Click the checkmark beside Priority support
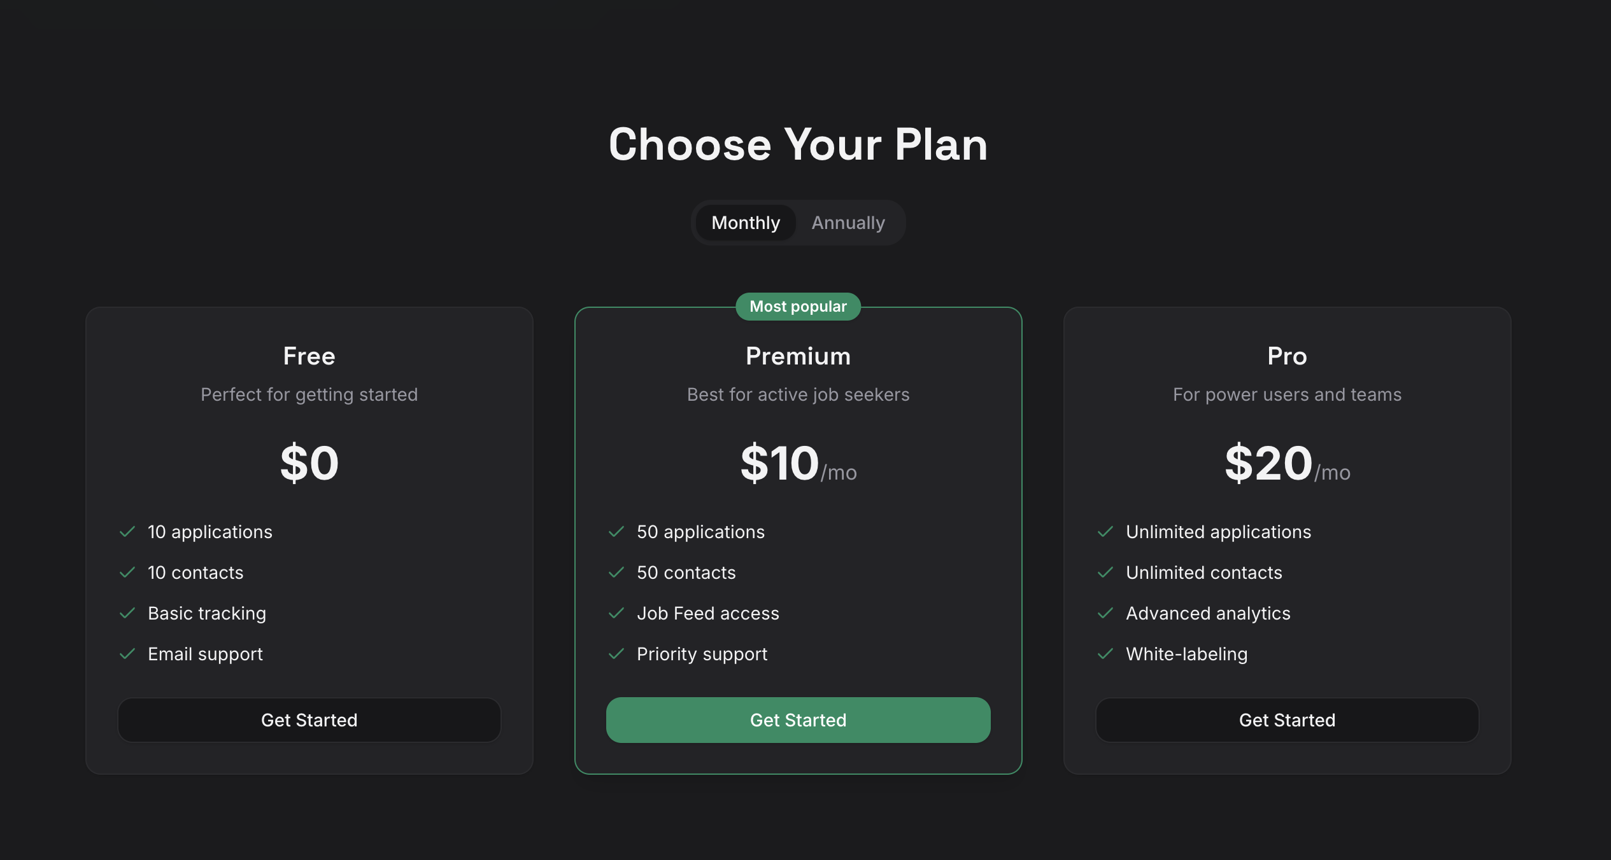1611x860 pixels. pos(616,654)
